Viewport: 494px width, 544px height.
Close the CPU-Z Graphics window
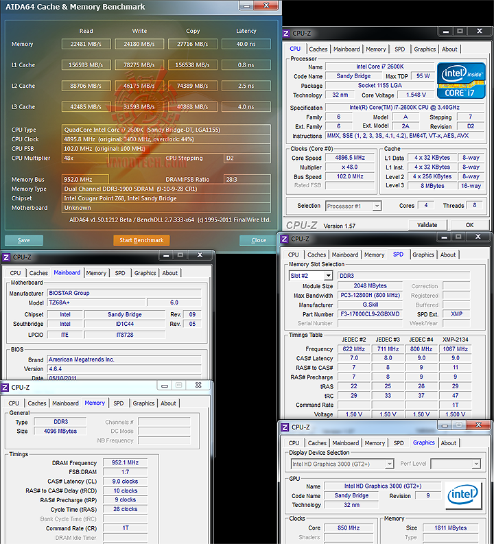[x=479, y=425]
